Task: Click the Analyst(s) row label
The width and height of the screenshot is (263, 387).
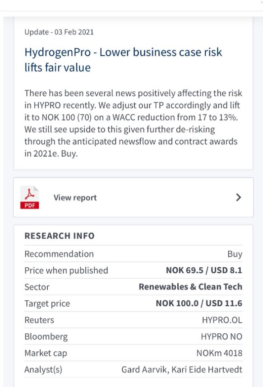Action: (x=43, y=369)
